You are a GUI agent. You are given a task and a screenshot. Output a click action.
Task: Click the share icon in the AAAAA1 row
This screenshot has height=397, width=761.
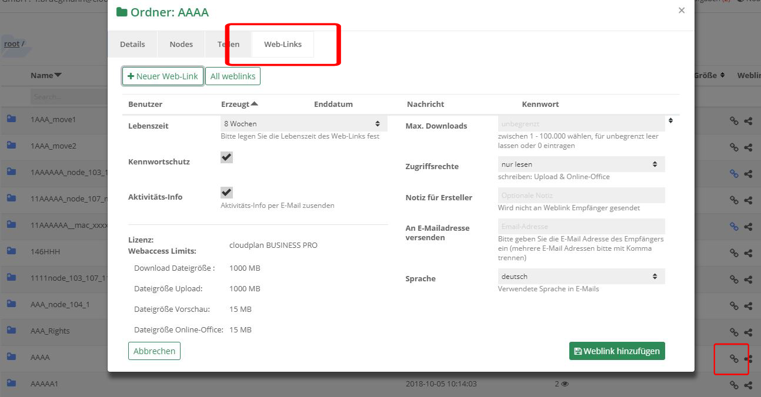747,385
